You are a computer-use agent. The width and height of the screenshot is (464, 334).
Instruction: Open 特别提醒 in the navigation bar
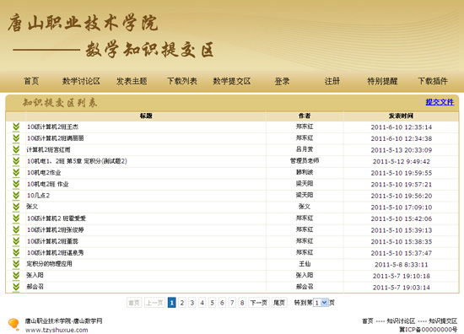coord(382,81)
